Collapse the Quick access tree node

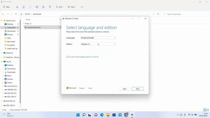pos(2,21)
